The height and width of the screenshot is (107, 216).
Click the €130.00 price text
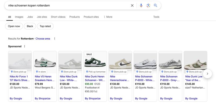[115, 84]
